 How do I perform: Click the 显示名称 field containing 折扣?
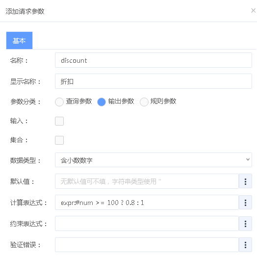[x=154, y=81]
